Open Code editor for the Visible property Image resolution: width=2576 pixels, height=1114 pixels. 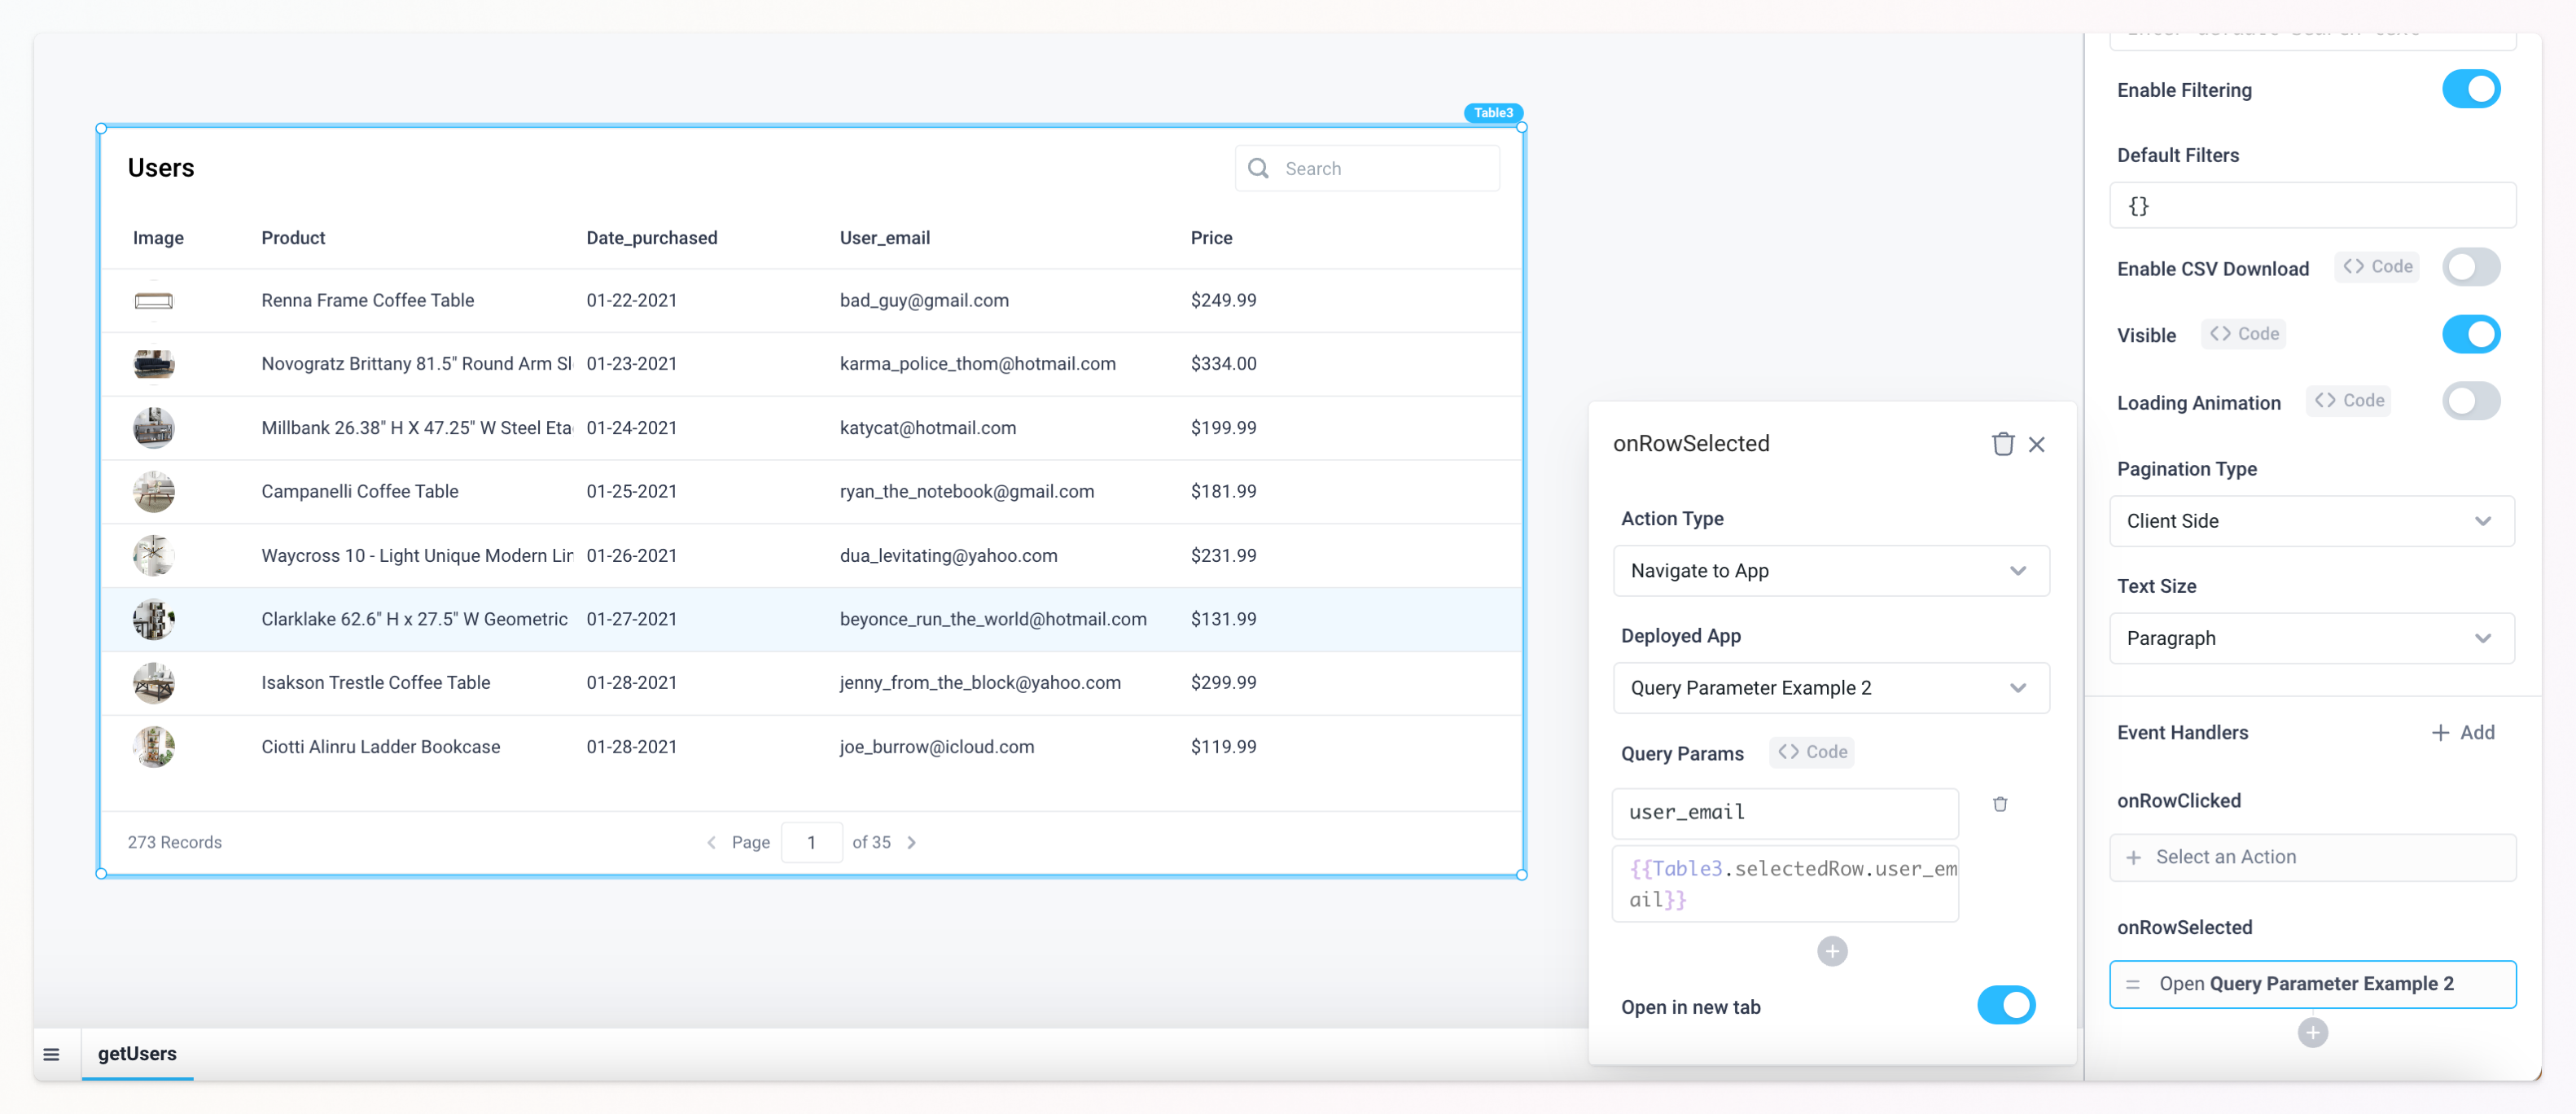tap(2243, 334)
